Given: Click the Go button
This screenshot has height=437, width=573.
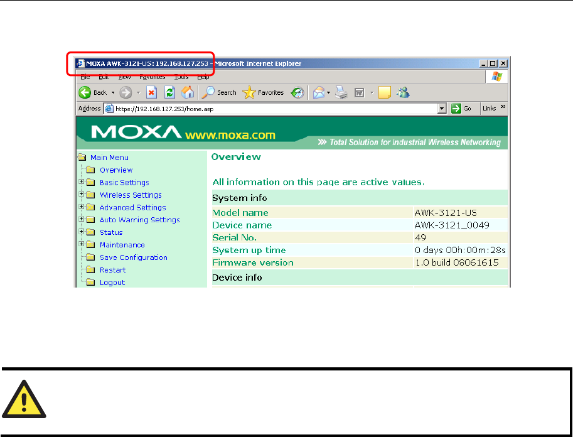Looking at the screenshot, I should coord(461,109).
